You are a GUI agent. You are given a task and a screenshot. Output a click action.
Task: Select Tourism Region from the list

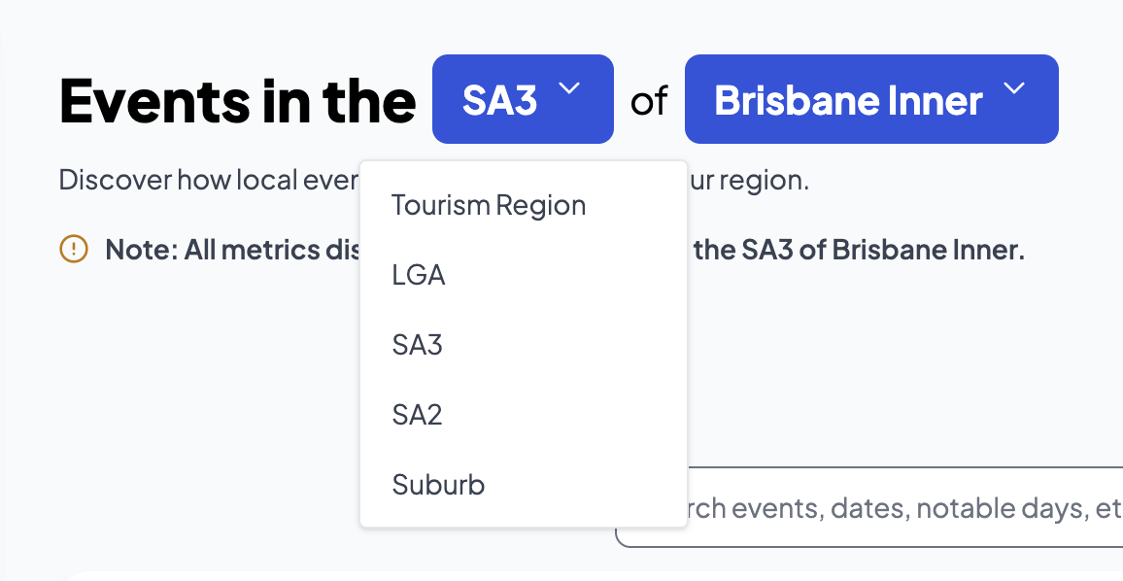coord(489,206)
